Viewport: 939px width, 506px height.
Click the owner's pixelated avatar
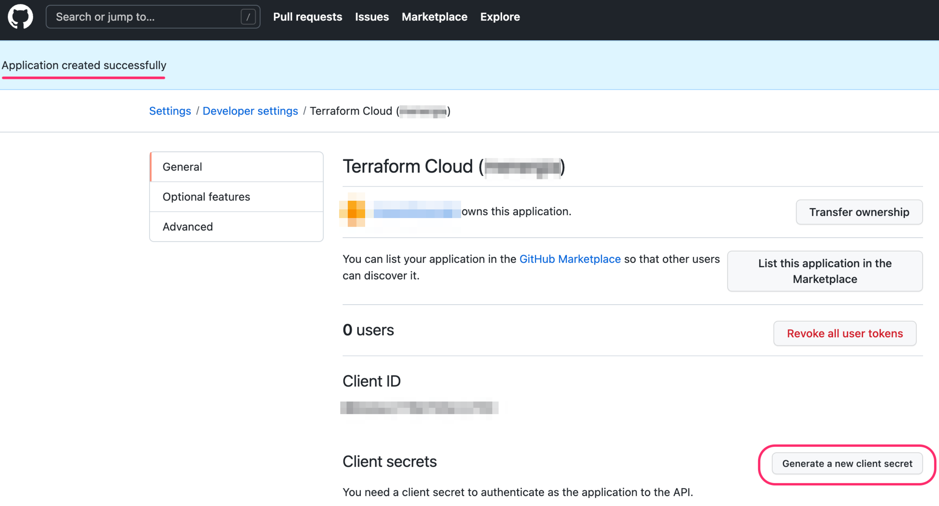click(352, 210)
